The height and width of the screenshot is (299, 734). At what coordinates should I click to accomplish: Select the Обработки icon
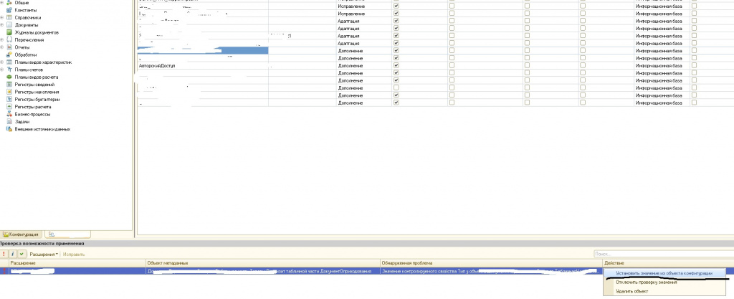(9, 54)
